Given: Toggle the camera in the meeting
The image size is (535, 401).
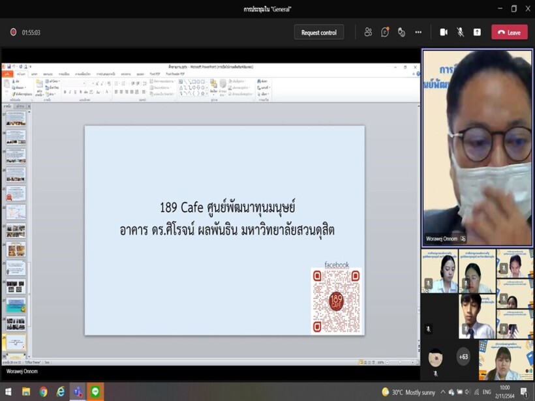Looking at the screenshot, I should [x=444, y=33].
